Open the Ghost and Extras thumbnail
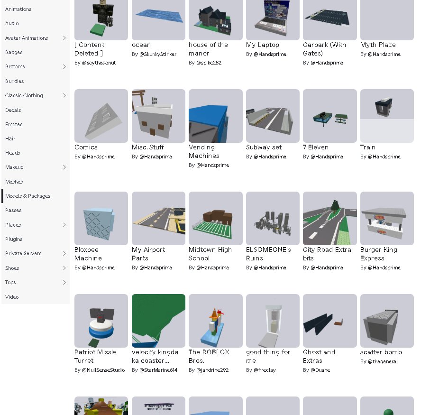Image resolution: width=439 pixels, height=415 pixels. coord(330,321)
